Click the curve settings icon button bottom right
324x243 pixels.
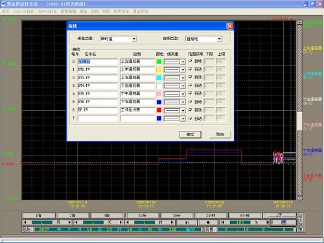pyautogui.click(x=283, y=222)
